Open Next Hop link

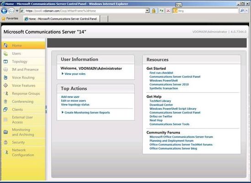(x=156, y=120)
